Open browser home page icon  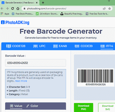tap(18, 8)
